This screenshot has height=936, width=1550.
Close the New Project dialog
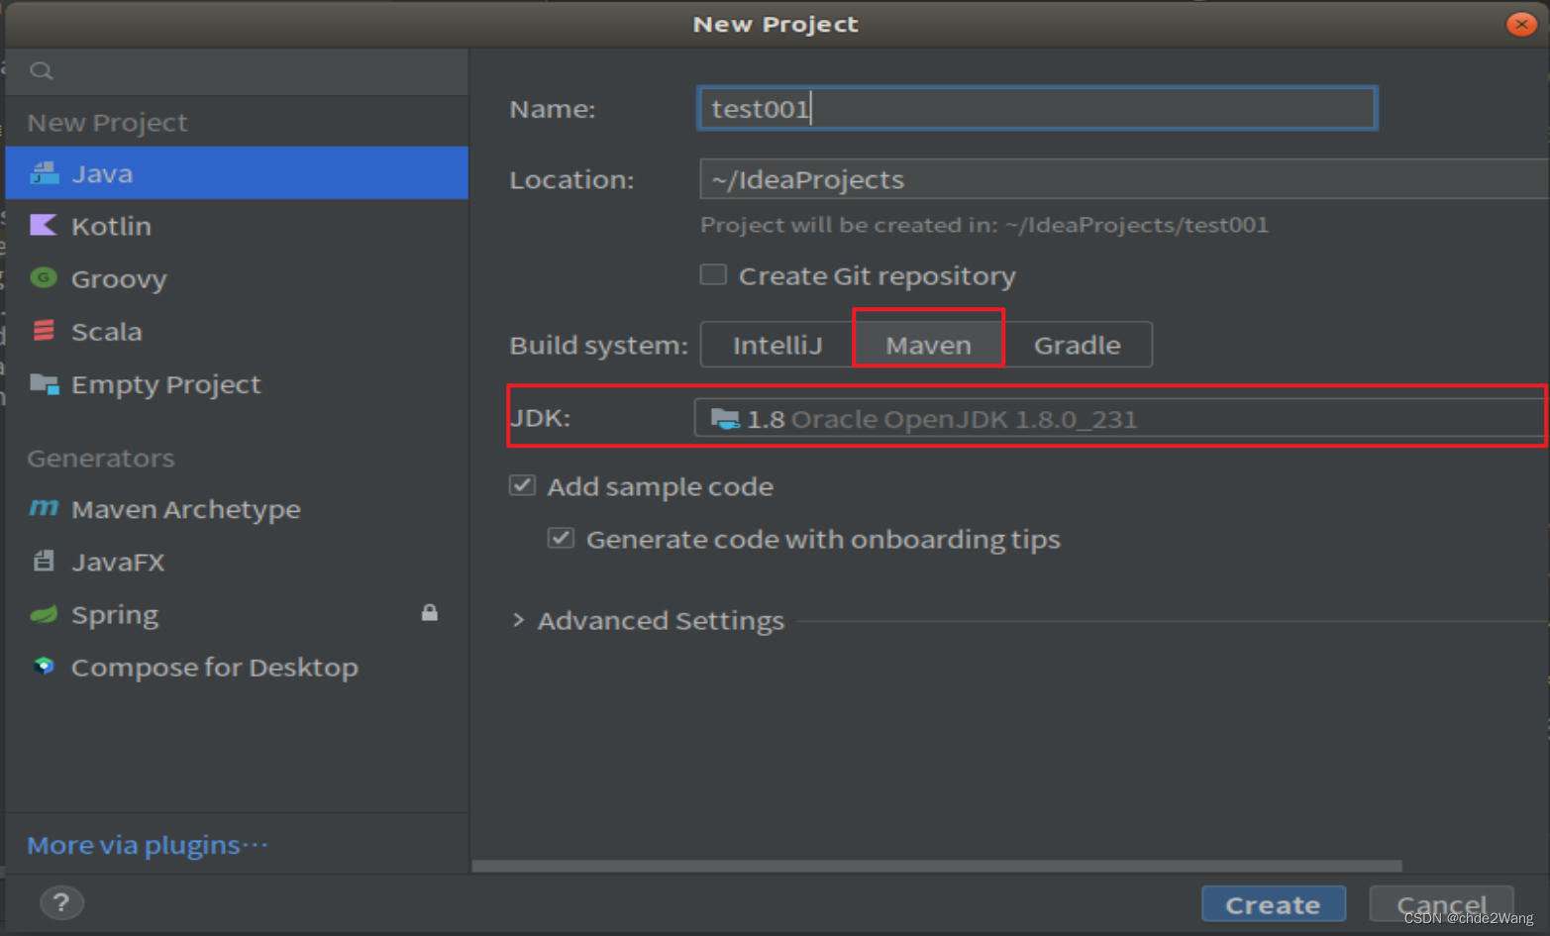(1521, 24)
